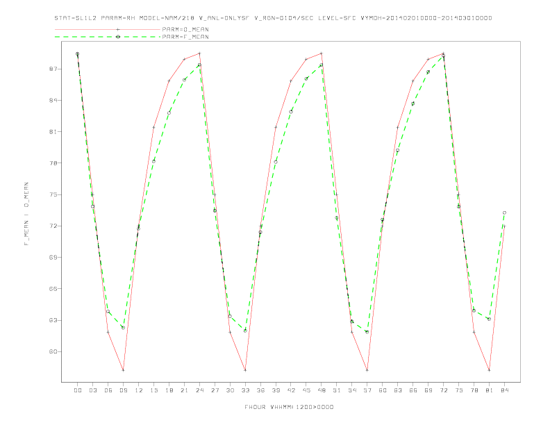Click the x-axis tick label 09

[x=123, y=390]
